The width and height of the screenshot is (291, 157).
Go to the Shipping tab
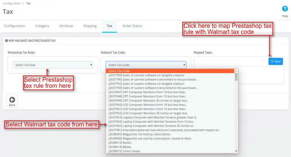(90, 26)
